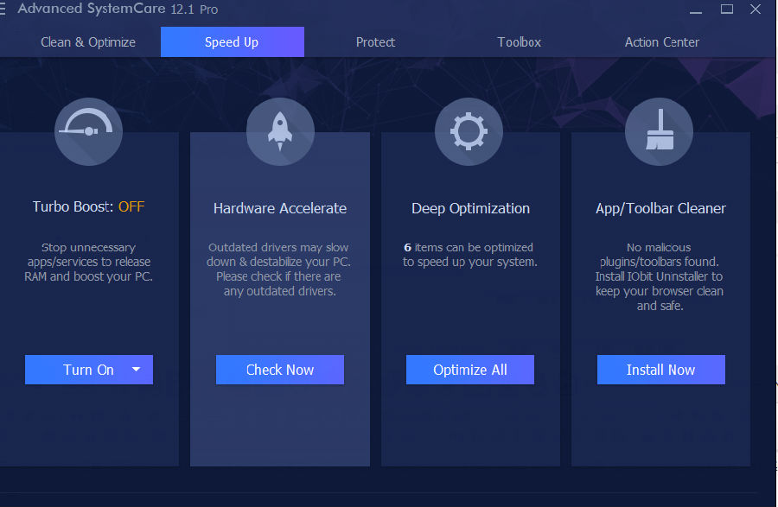778x507 pixels.
Task: Open the Deep Optimization gear icon
Action: coord(469,131)
